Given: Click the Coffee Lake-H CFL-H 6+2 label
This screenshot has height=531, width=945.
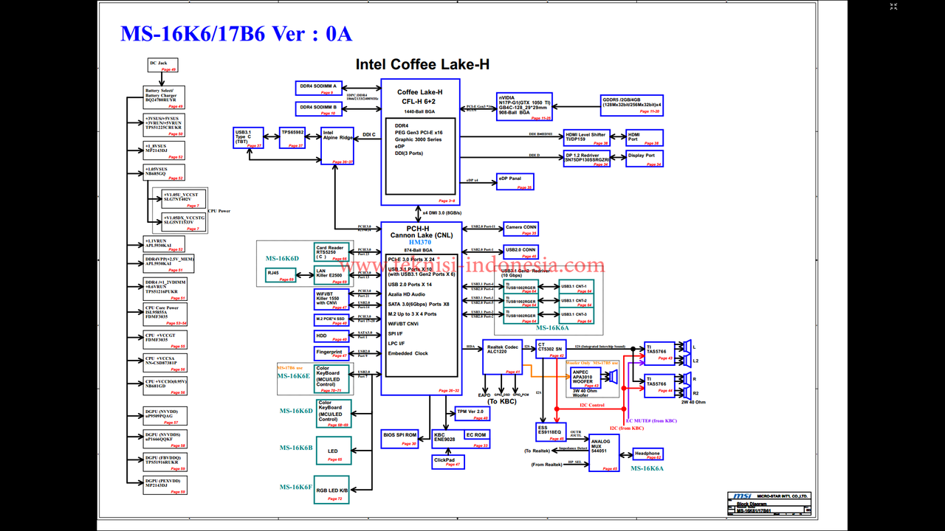Looking at the screenshot, I should click(419, 97).
